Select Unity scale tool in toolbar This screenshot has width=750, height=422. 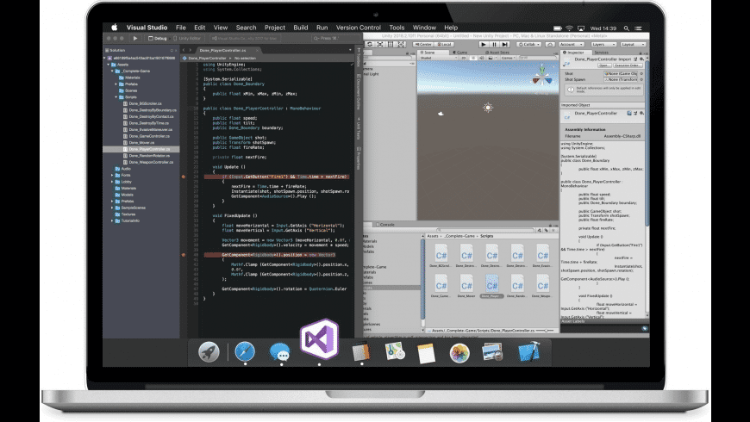[380, 44]
